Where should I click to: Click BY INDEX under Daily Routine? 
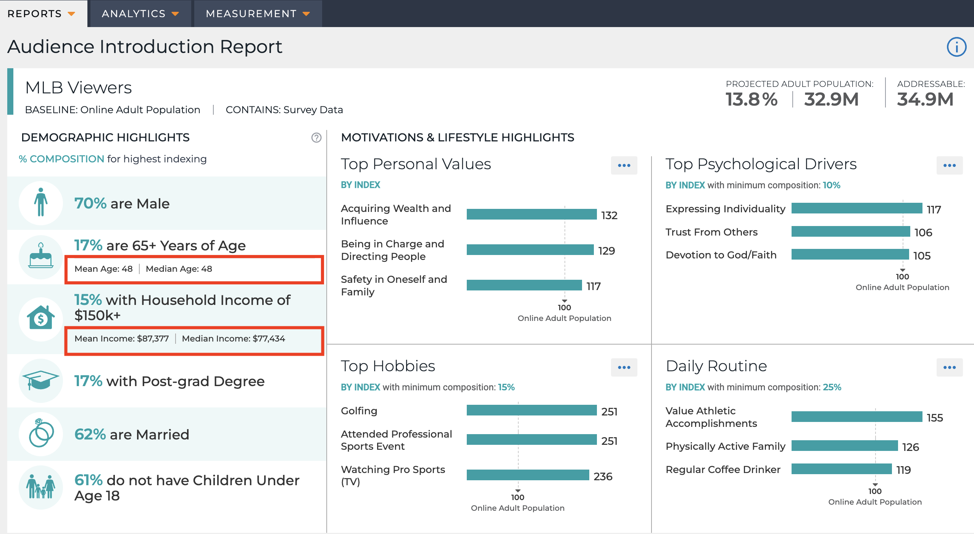pos(685,387)
